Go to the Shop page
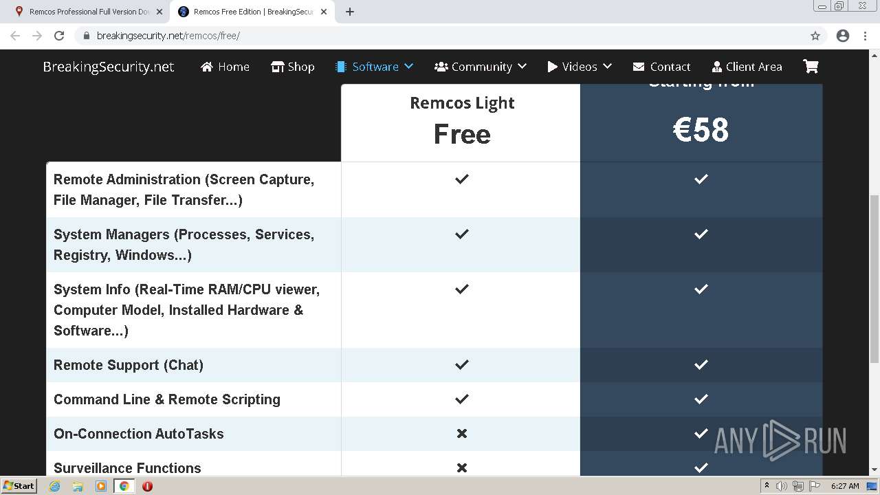 click(293, 67)
